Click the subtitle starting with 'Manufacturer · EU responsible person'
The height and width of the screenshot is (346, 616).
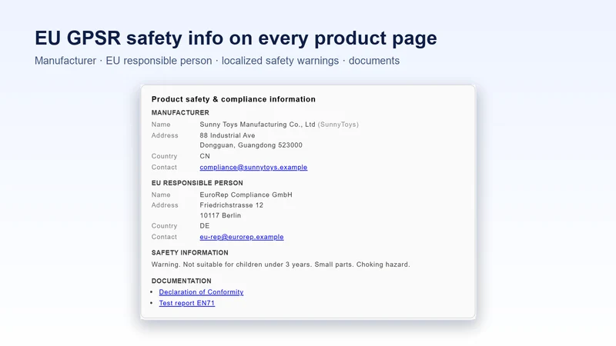tap(217, 61)
